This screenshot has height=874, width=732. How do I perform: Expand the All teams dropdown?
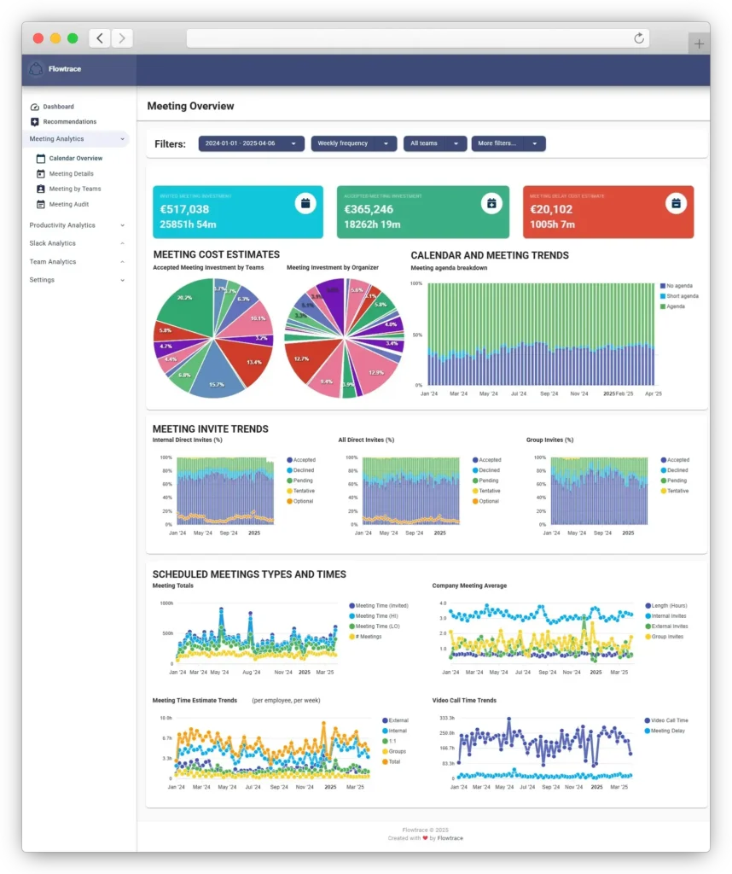coord(434,143)
